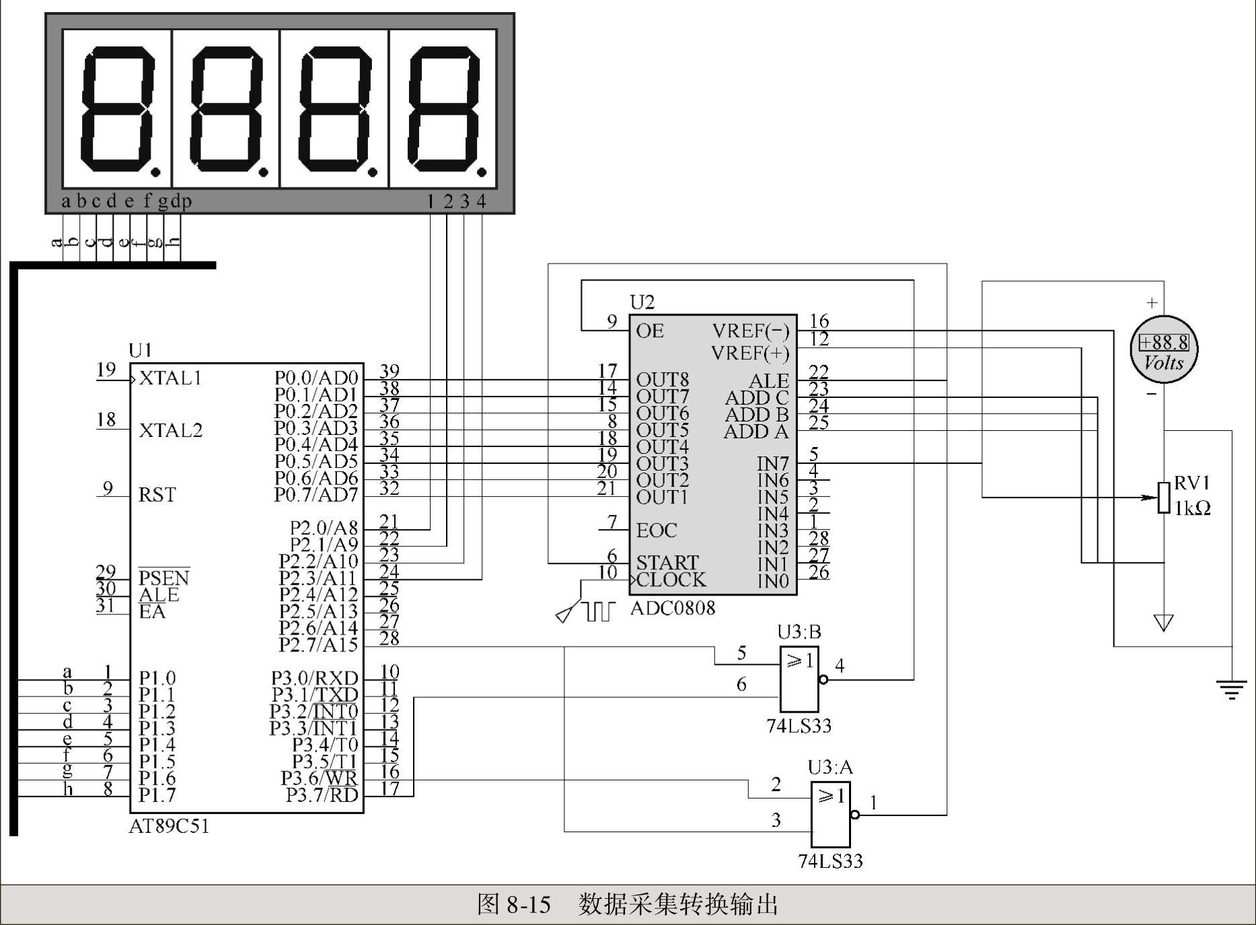Select the signal ground symbol under RV1
The width and height of the screenshot is (1256, 925).
pos(1163,622)
